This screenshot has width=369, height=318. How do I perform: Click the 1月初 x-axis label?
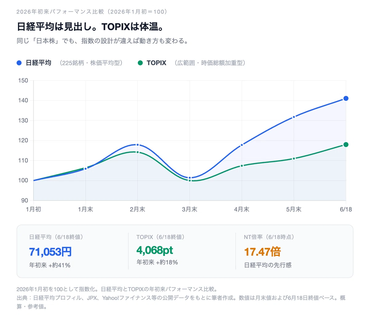(x=34, y=209)
